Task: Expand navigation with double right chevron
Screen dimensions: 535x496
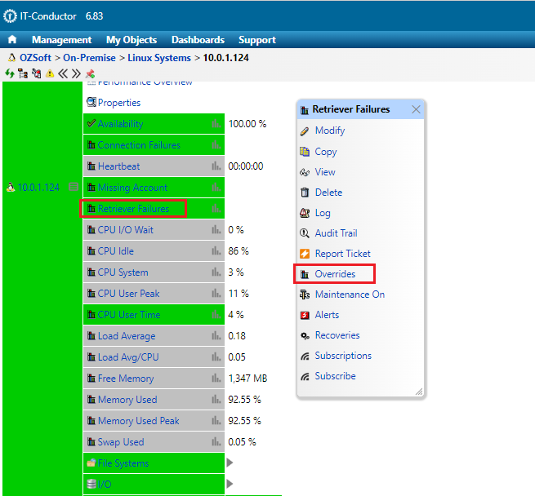Action: [76, 73]
